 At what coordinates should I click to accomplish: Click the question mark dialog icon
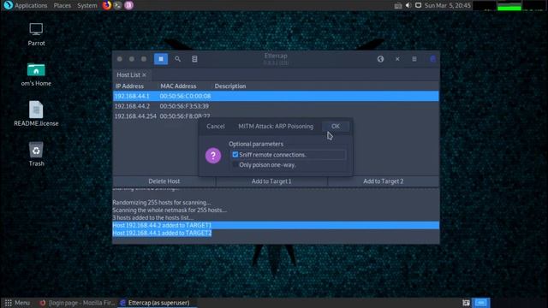pyautogui.click(x=213, y=156)
